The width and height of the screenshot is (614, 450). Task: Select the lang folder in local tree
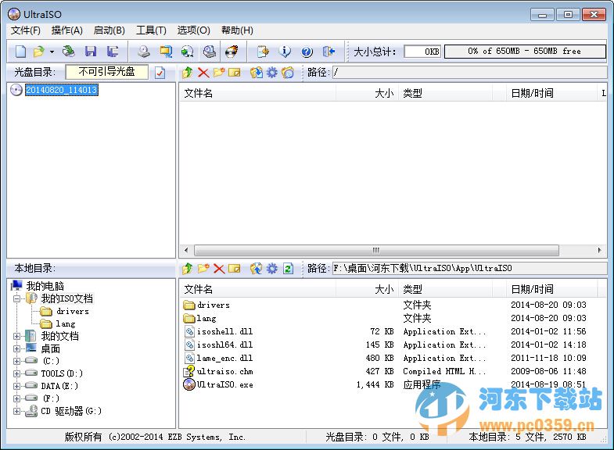tap(66, 323)
